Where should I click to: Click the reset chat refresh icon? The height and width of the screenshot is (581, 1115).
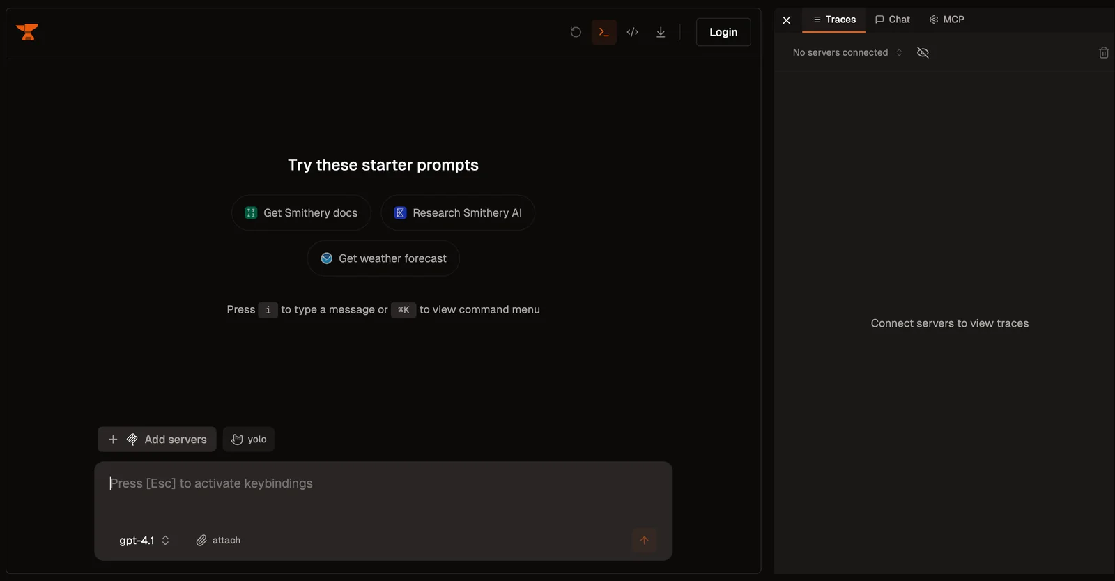tap(576, 32)
